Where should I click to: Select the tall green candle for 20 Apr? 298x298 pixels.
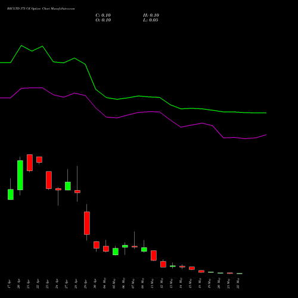tap(20, 175)
